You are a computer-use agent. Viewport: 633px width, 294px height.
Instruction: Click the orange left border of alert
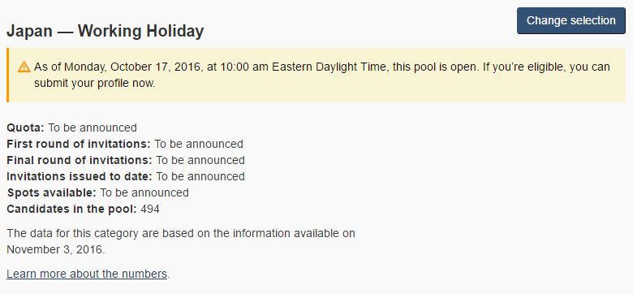click(7, 75)
